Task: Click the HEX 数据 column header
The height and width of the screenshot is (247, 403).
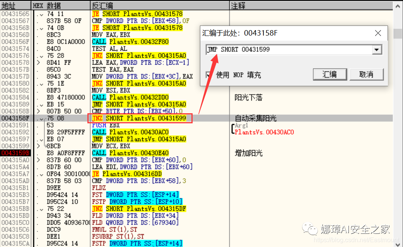Action: tap(61, 5)
